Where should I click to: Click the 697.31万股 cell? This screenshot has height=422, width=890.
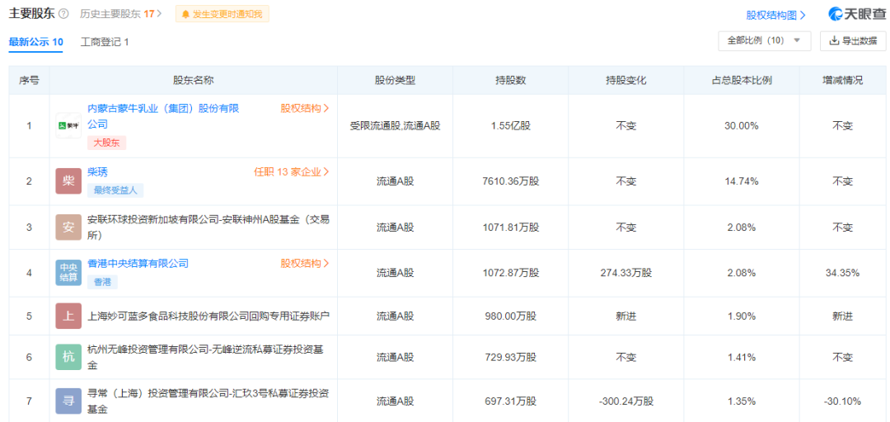pyautogui.click(x=511, y=401)
